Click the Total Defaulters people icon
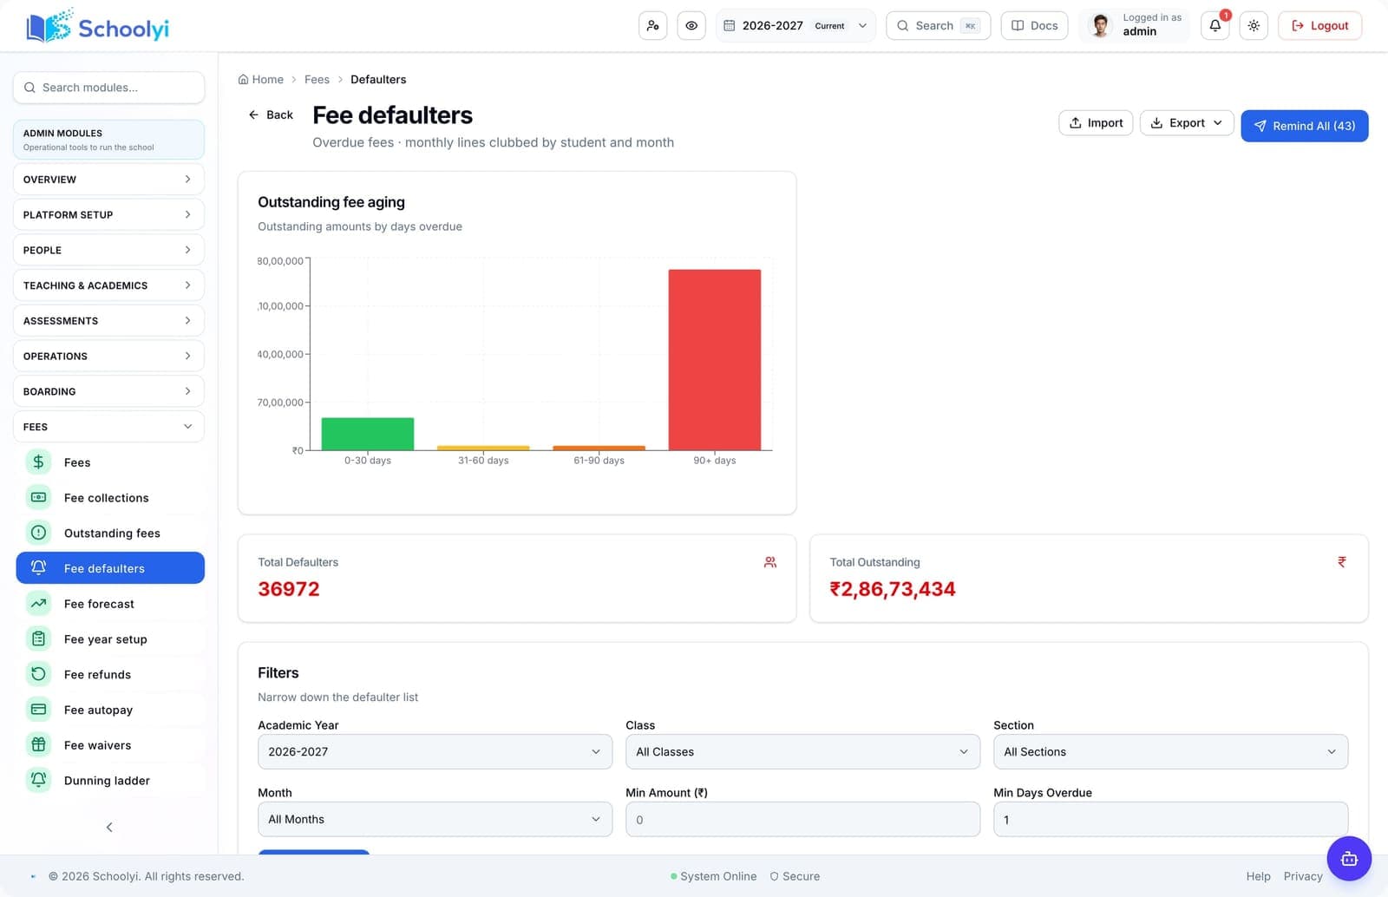The width and height of the screenshot is (1388, 897). [770, 562]
